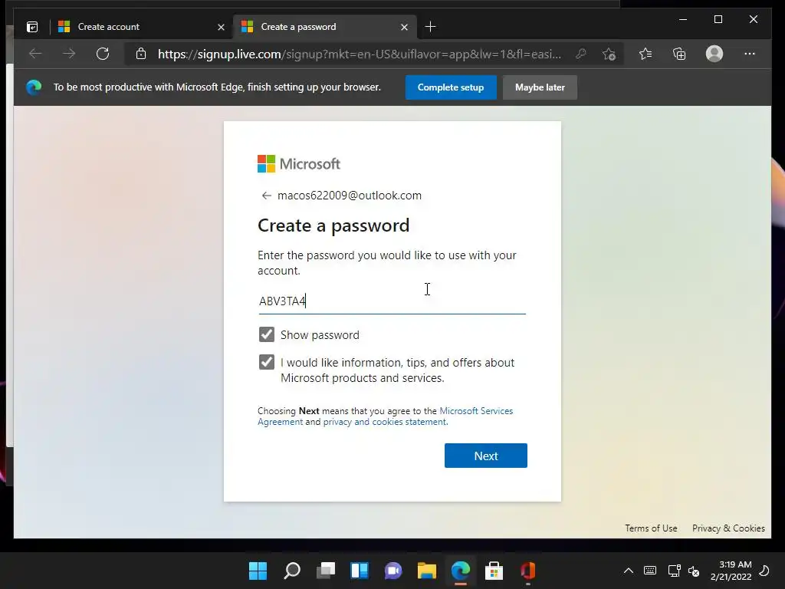Maximize the Edge browser window
785x589 pixels.
[x=718, y=19]
